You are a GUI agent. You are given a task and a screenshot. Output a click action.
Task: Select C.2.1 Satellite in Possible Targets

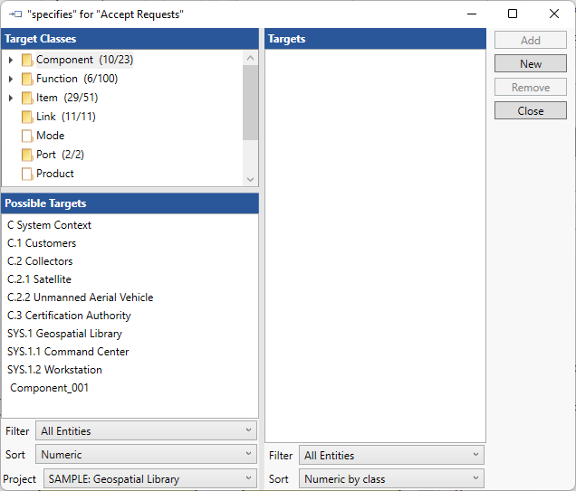tap(39, 279)
